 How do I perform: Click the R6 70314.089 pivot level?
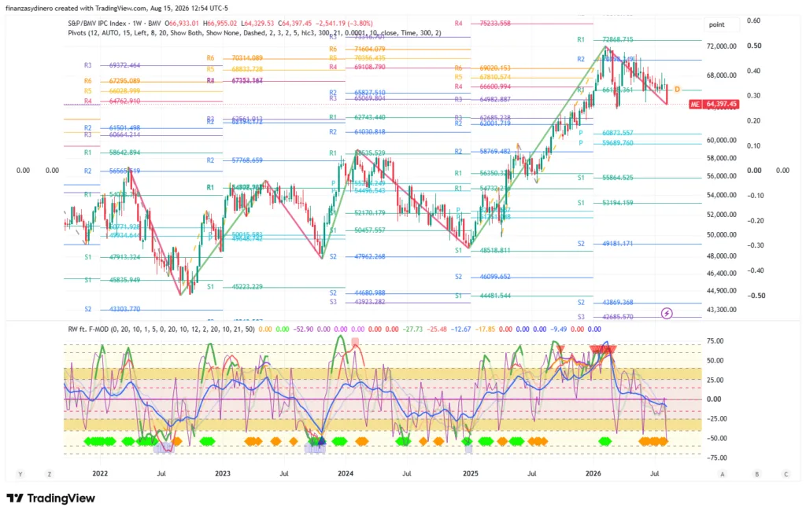235,58
